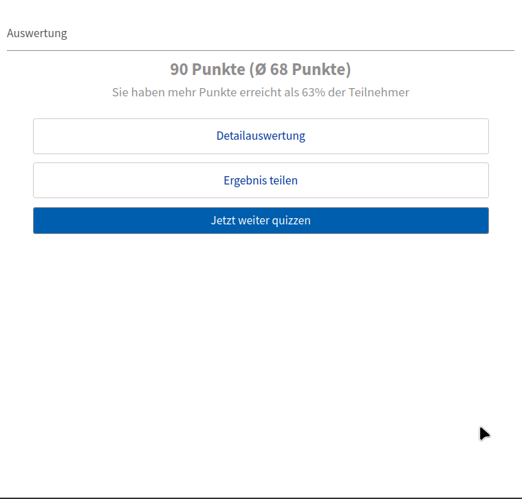Click the 63% figure in the comparison sentence
Viewport: 522px width, 499px height.
tap(313, 92)
